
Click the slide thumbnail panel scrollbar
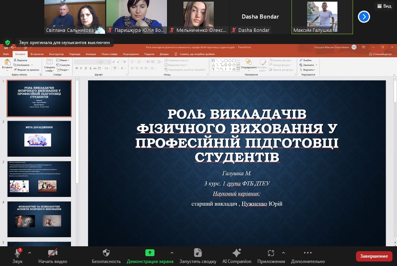[77, 129]
